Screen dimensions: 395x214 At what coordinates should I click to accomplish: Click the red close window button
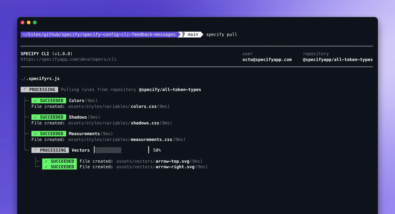23,23
